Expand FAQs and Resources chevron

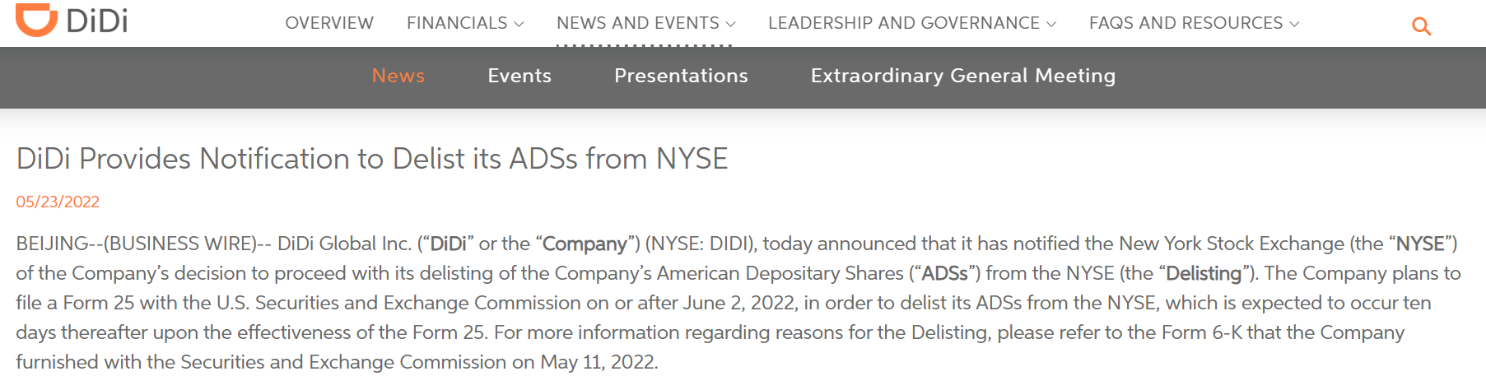(1294, 24)
